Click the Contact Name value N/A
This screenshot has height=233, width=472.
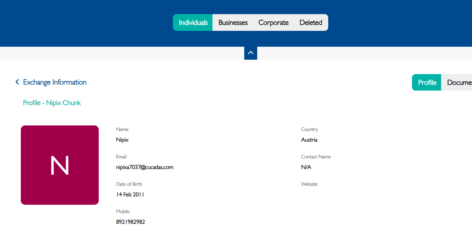tap(306, 167)
